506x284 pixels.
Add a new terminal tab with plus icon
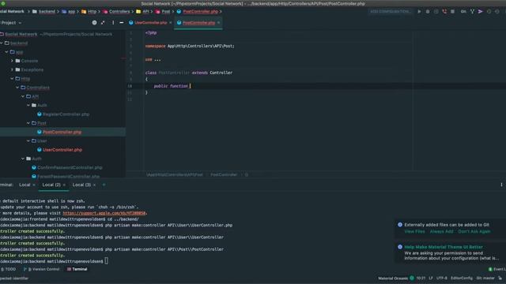pos(104,185)
